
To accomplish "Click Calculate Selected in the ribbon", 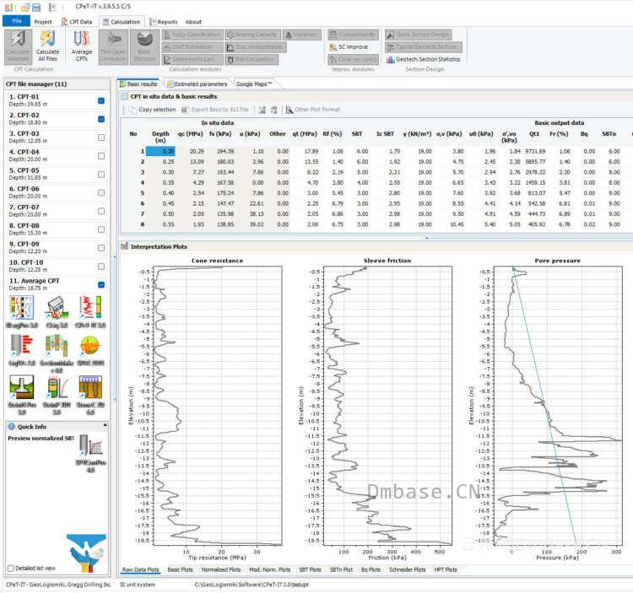I will 19,46.
